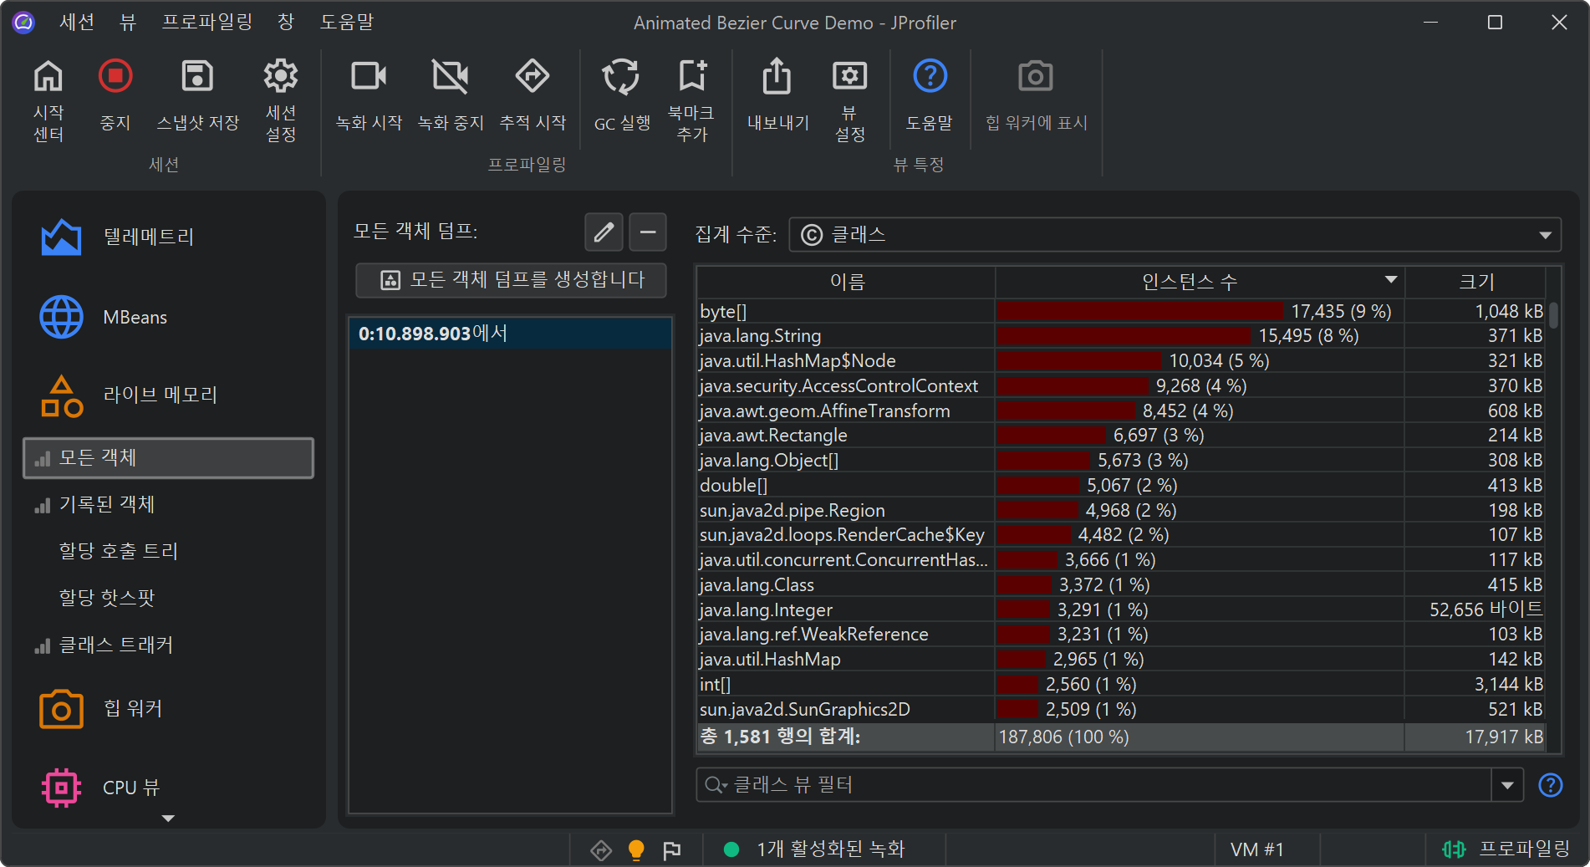This screenshot has height=867, width=1590.
Task: Expand the class view filter dropdown arrow
Action: coord(1507,785)
